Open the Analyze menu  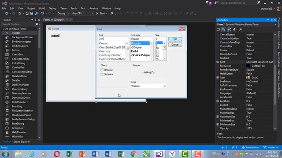(94, 8)
